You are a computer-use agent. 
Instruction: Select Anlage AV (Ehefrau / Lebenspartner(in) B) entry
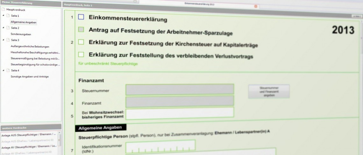[x=27, y=152]
